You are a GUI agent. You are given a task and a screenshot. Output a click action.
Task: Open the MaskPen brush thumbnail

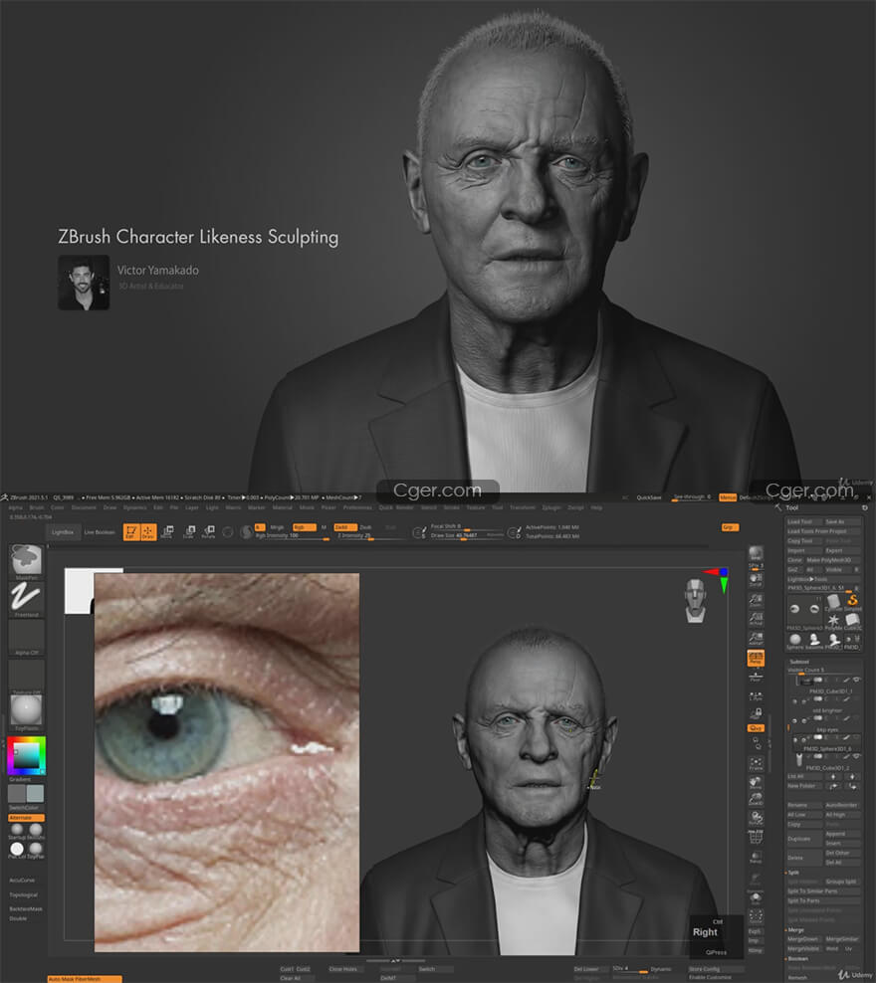point(26,562)
